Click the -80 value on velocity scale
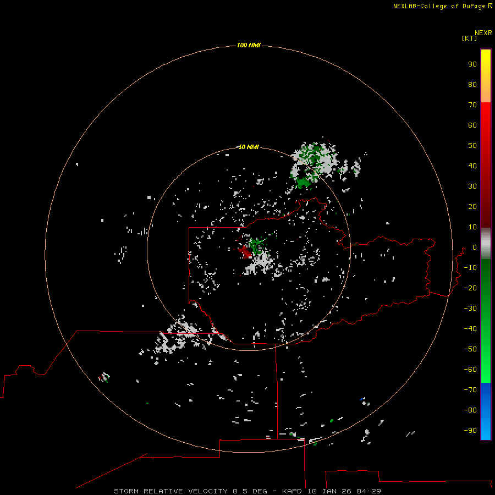This screenshot has width=495, height=495. 470,410
